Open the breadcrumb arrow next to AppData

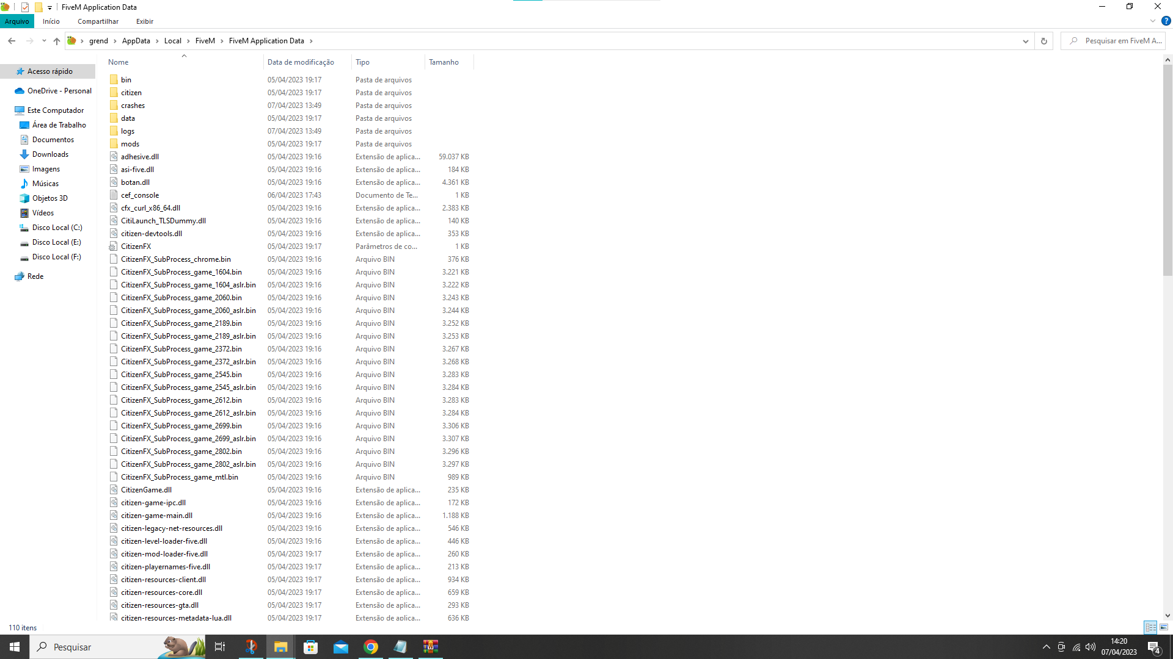(x=157, y=41)
